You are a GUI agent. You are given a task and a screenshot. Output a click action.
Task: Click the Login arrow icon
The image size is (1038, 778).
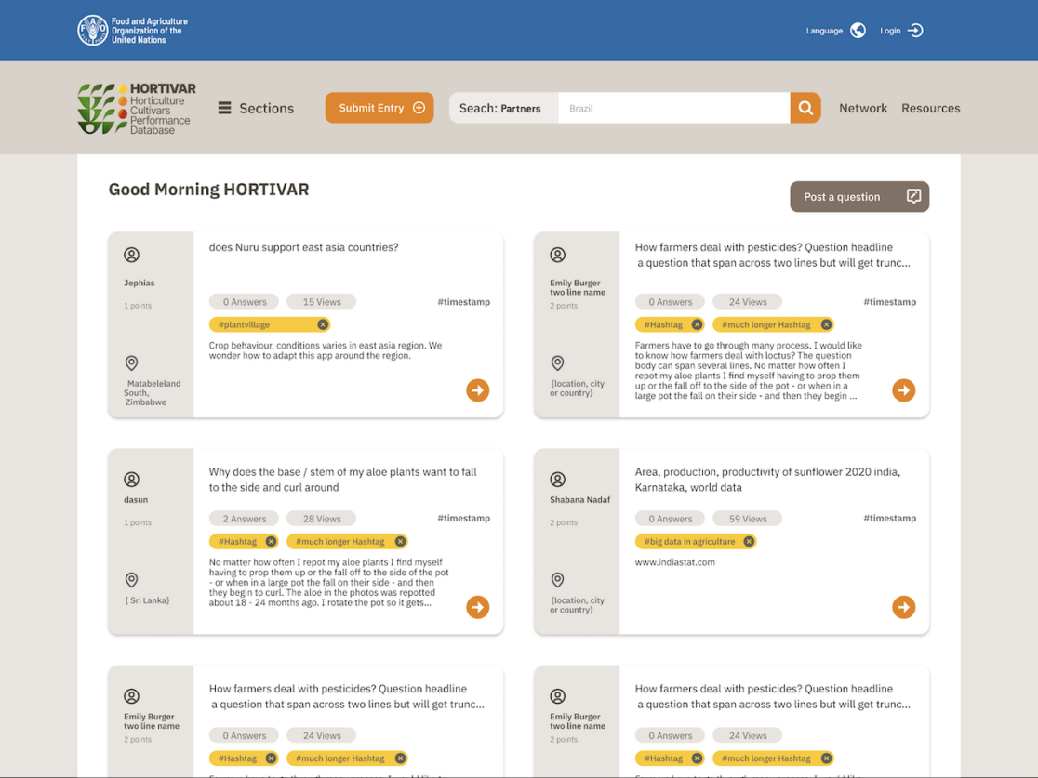[x=915, y=31]
